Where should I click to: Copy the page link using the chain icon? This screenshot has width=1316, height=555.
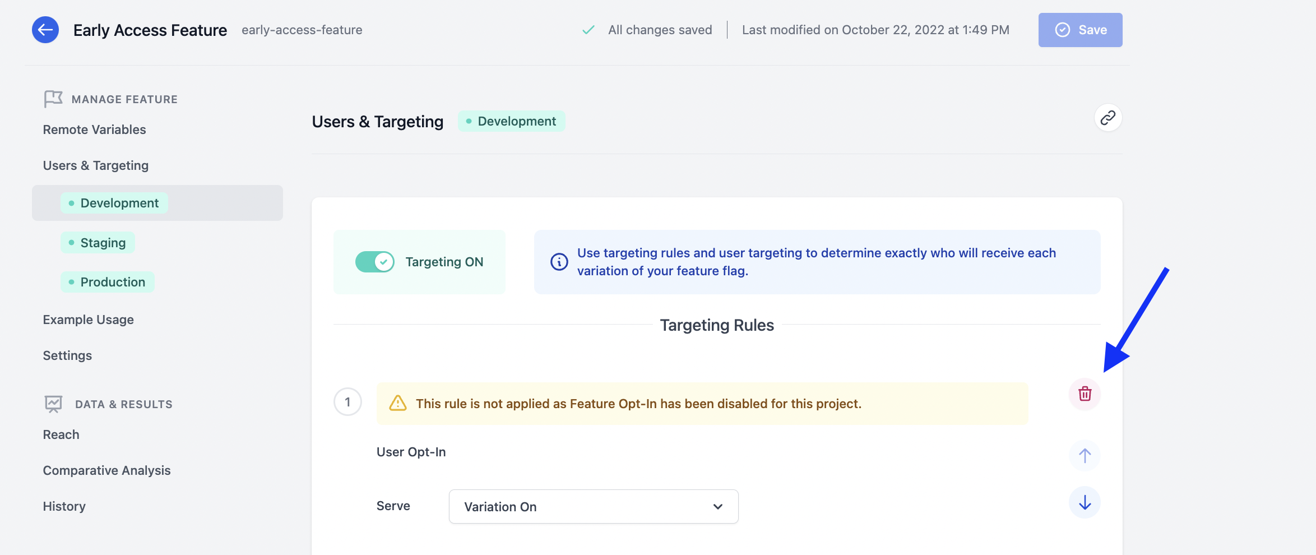1107,118
